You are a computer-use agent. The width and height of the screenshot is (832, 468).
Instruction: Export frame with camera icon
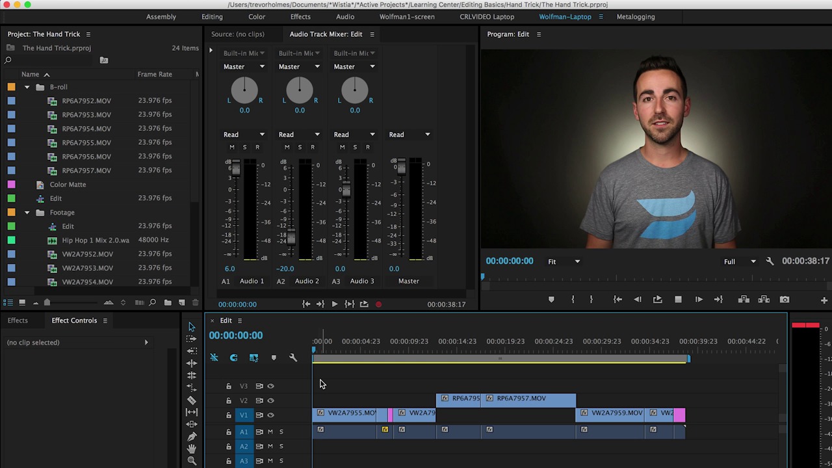(x=785, y=300)
